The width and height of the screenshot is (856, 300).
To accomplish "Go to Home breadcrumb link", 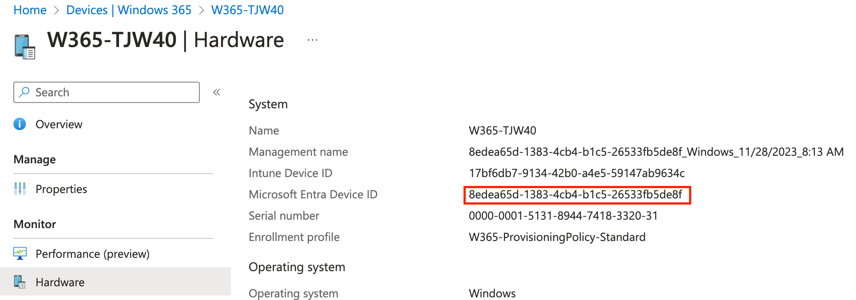I will pos(30,10).
